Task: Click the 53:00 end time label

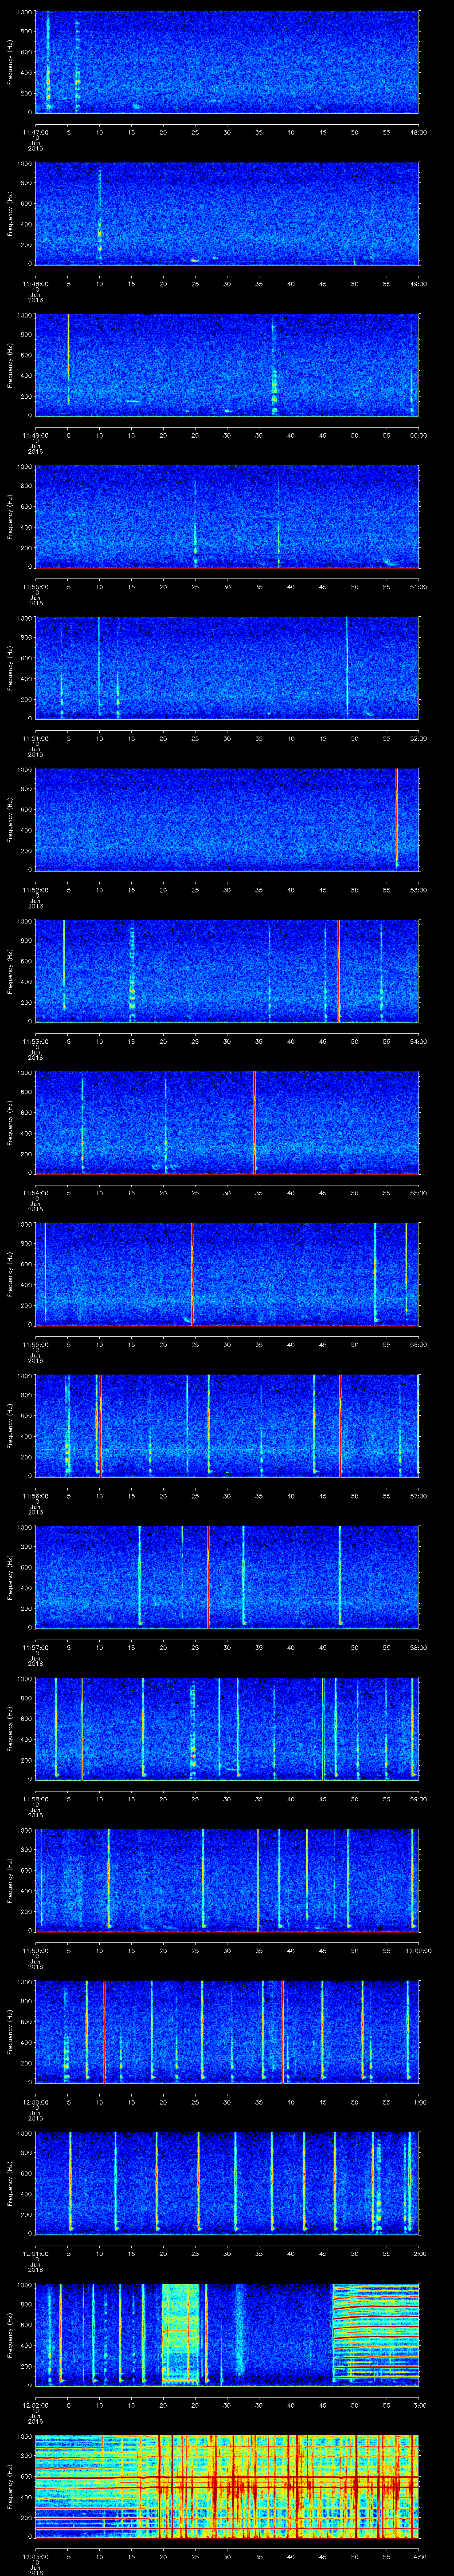Action: (x=418, y=890)
